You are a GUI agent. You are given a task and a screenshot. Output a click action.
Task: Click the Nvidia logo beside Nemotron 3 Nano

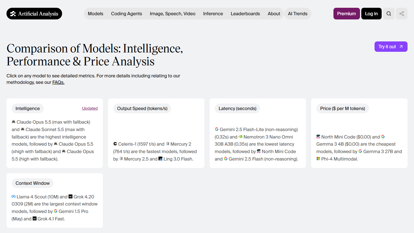(x=240, y=137)
